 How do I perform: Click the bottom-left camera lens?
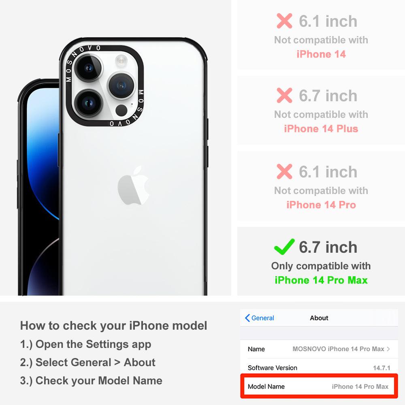(89, 103)
